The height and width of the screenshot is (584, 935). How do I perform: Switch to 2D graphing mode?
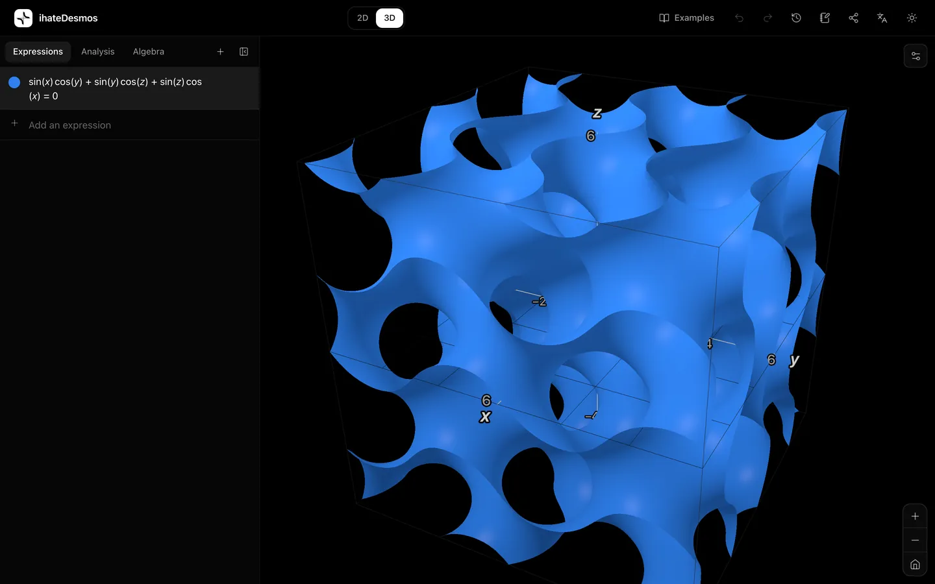pos(362,18)
